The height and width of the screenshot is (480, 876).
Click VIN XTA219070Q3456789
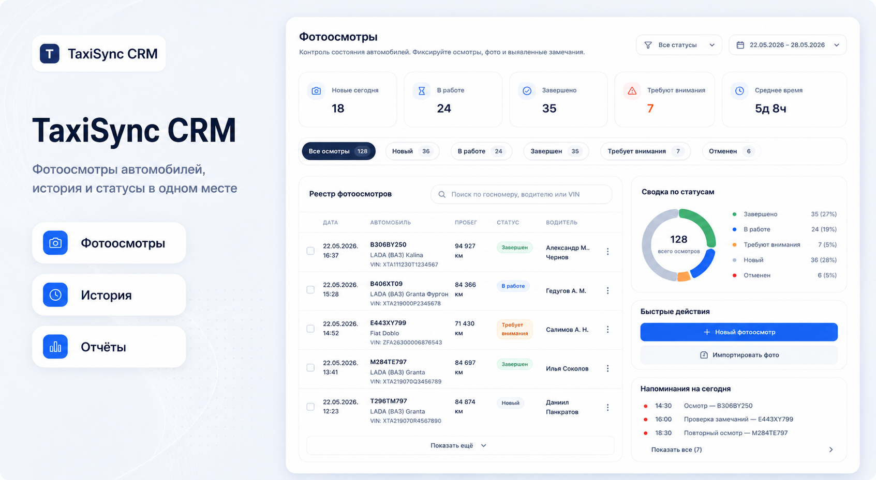[x=406, y=382]
